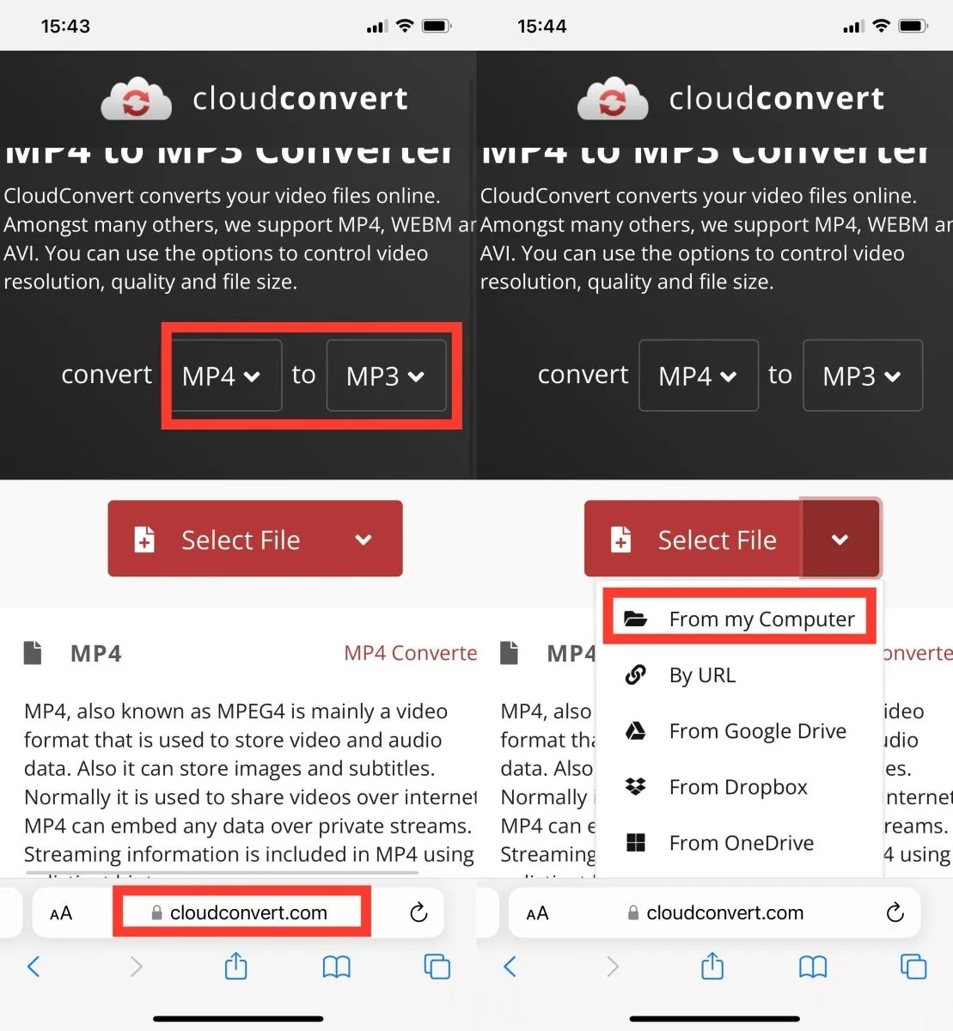
Task: Click the Google Drive icon in the menu
Action: coord(635,730)
